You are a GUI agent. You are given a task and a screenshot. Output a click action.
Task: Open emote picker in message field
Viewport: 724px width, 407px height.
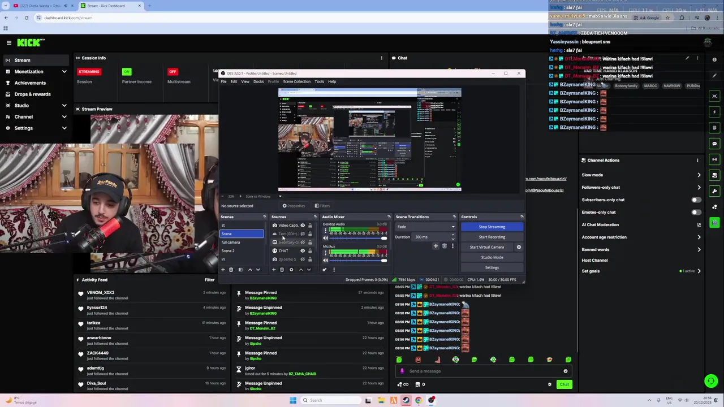click(565, 371)
